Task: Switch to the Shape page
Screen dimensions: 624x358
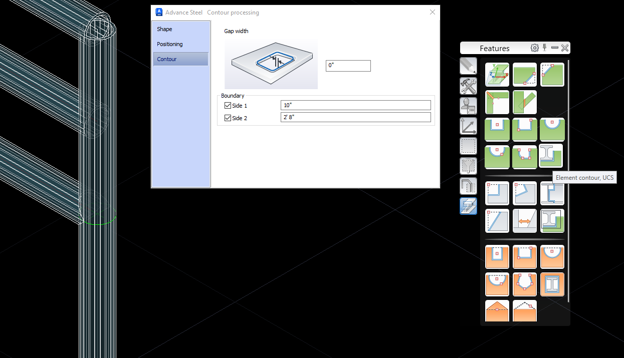Action: [164, 29]
